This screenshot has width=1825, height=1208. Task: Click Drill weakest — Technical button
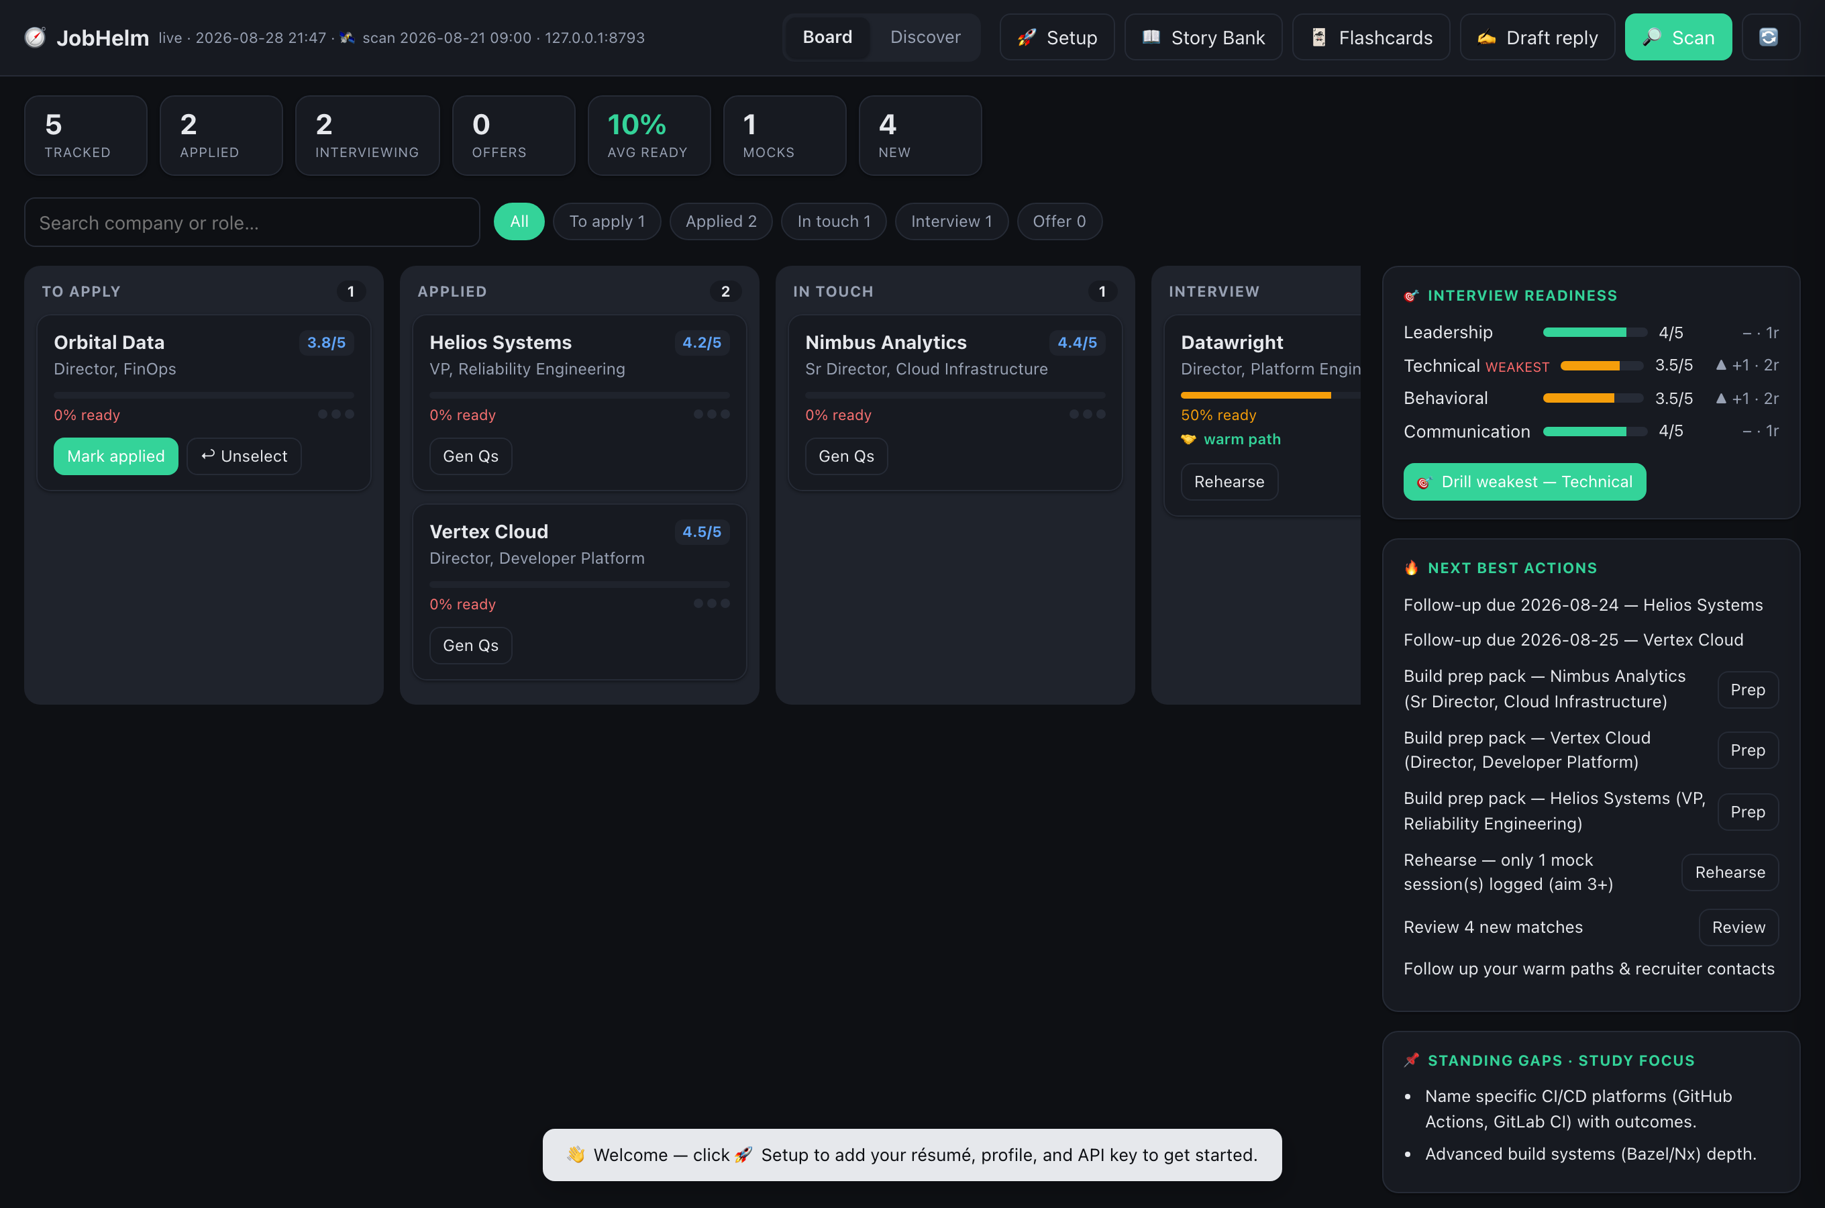[x=1524, y=483]
